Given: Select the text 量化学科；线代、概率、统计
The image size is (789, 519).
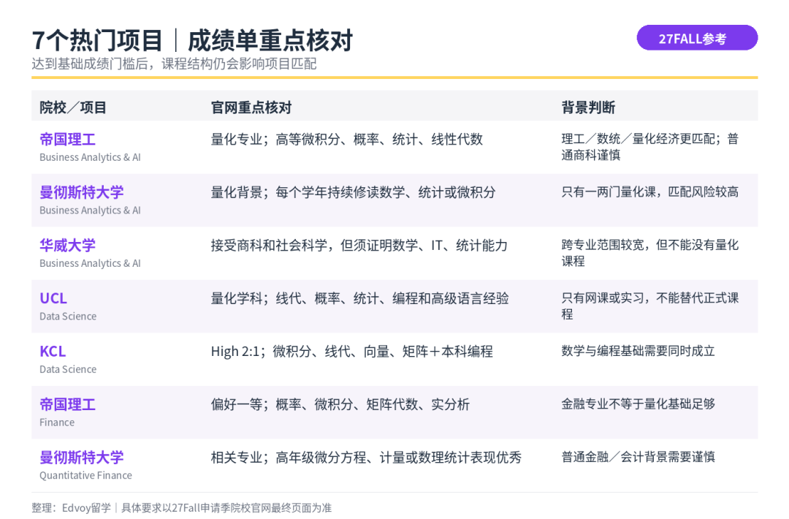Looking at the screenshot, I should pyautogui.click(x=295, y=298).
